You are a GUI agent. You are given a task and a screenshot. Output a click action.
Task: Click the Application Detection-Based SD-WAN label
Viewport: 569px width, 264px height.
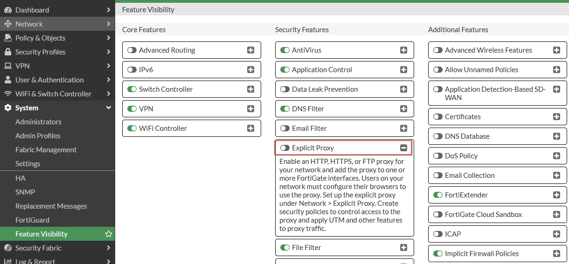[x=495, y=93]
